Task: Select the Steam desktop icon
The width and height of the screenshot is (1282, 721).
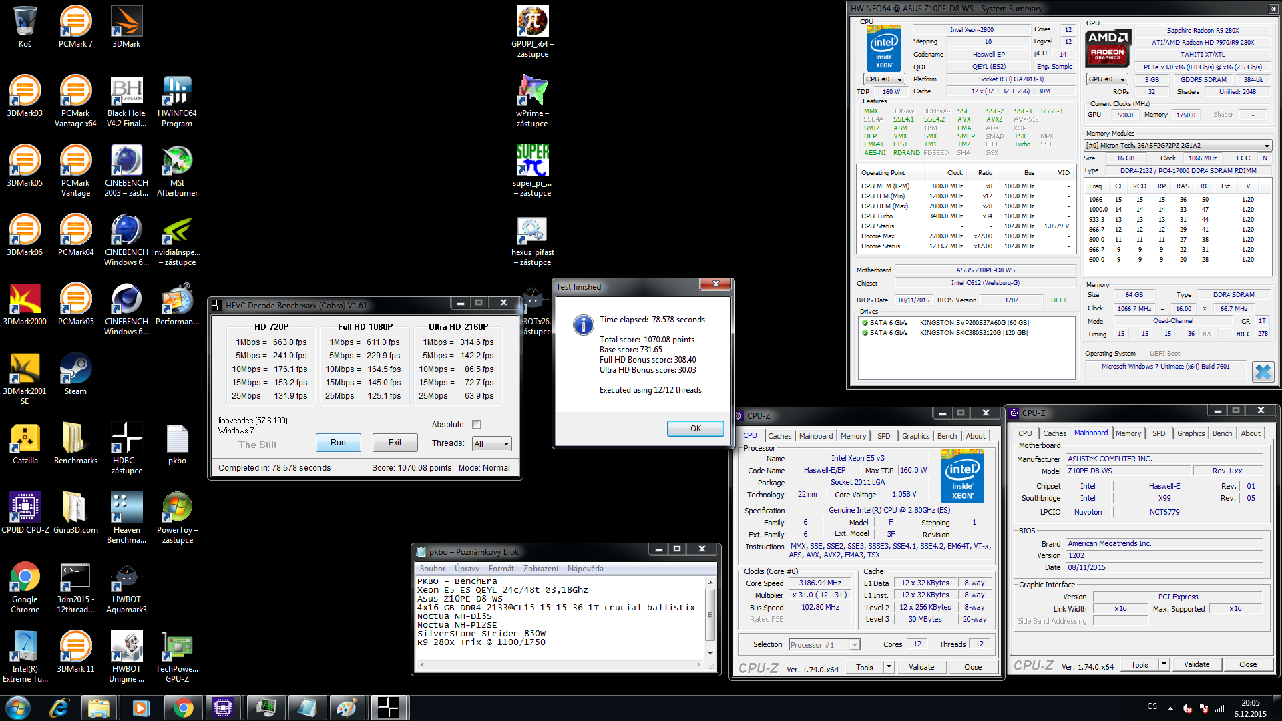Action: 75,374
